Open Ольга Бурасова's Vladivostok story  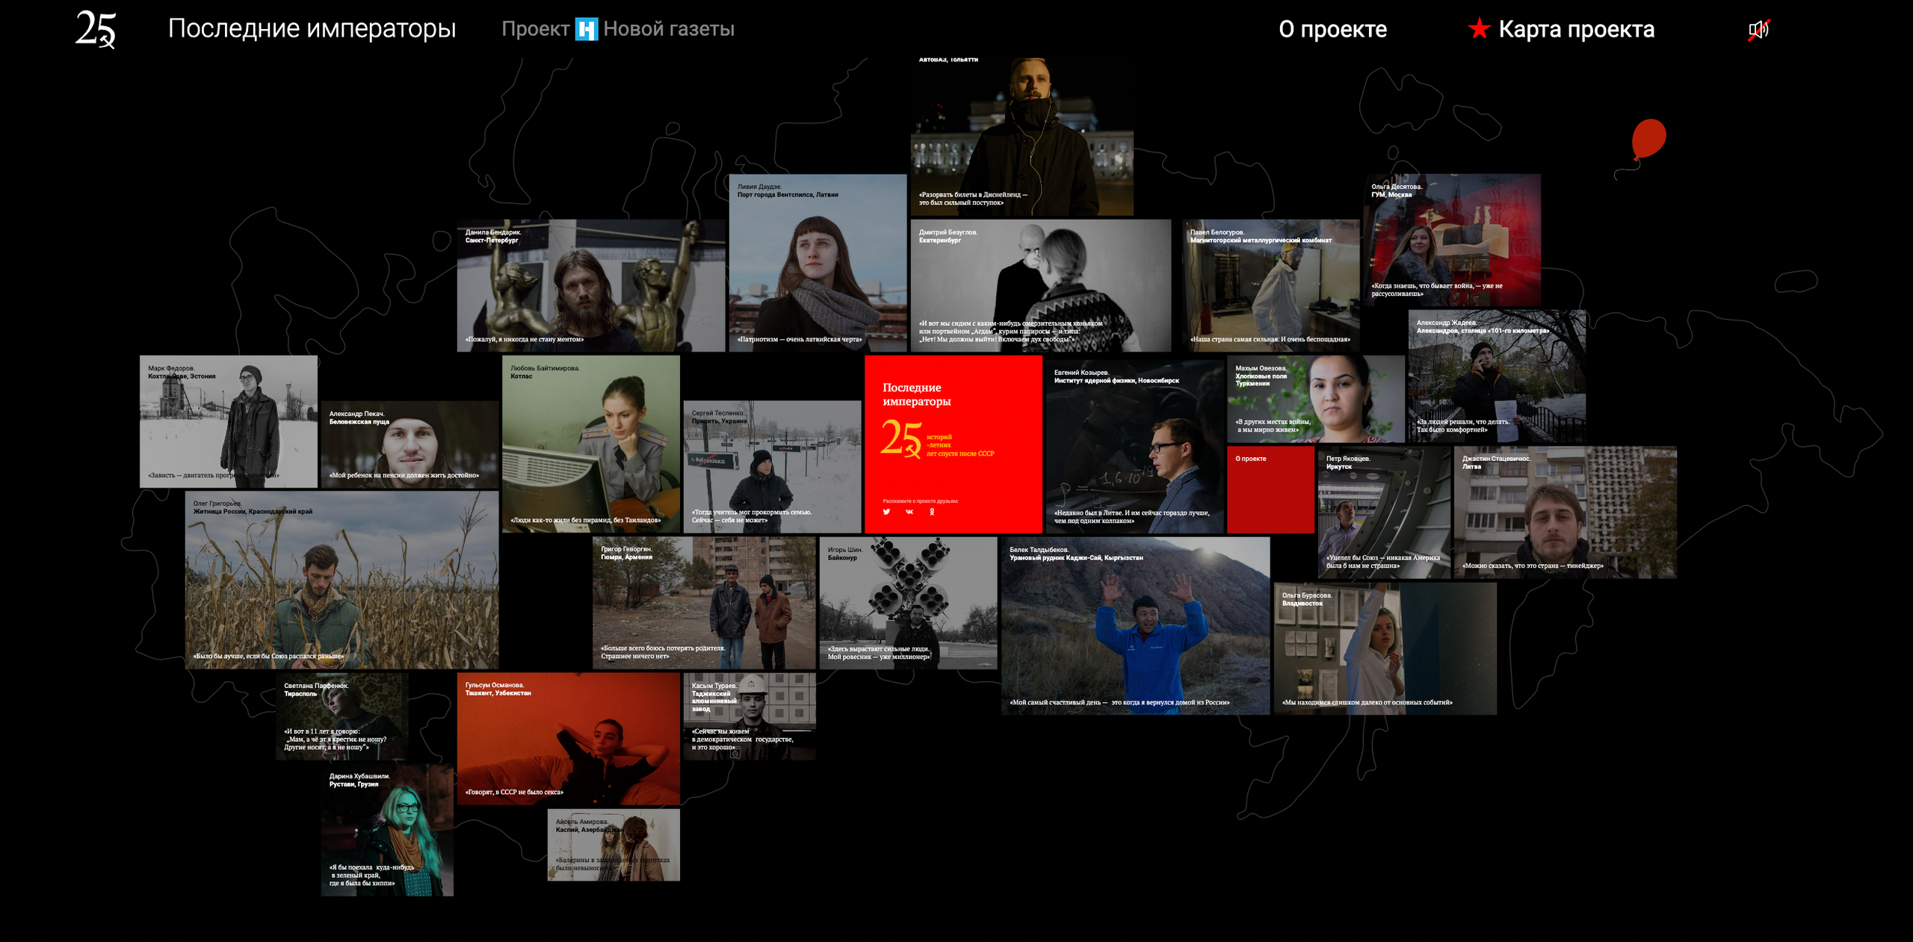pyautogui.click(x=1385, y=648)
